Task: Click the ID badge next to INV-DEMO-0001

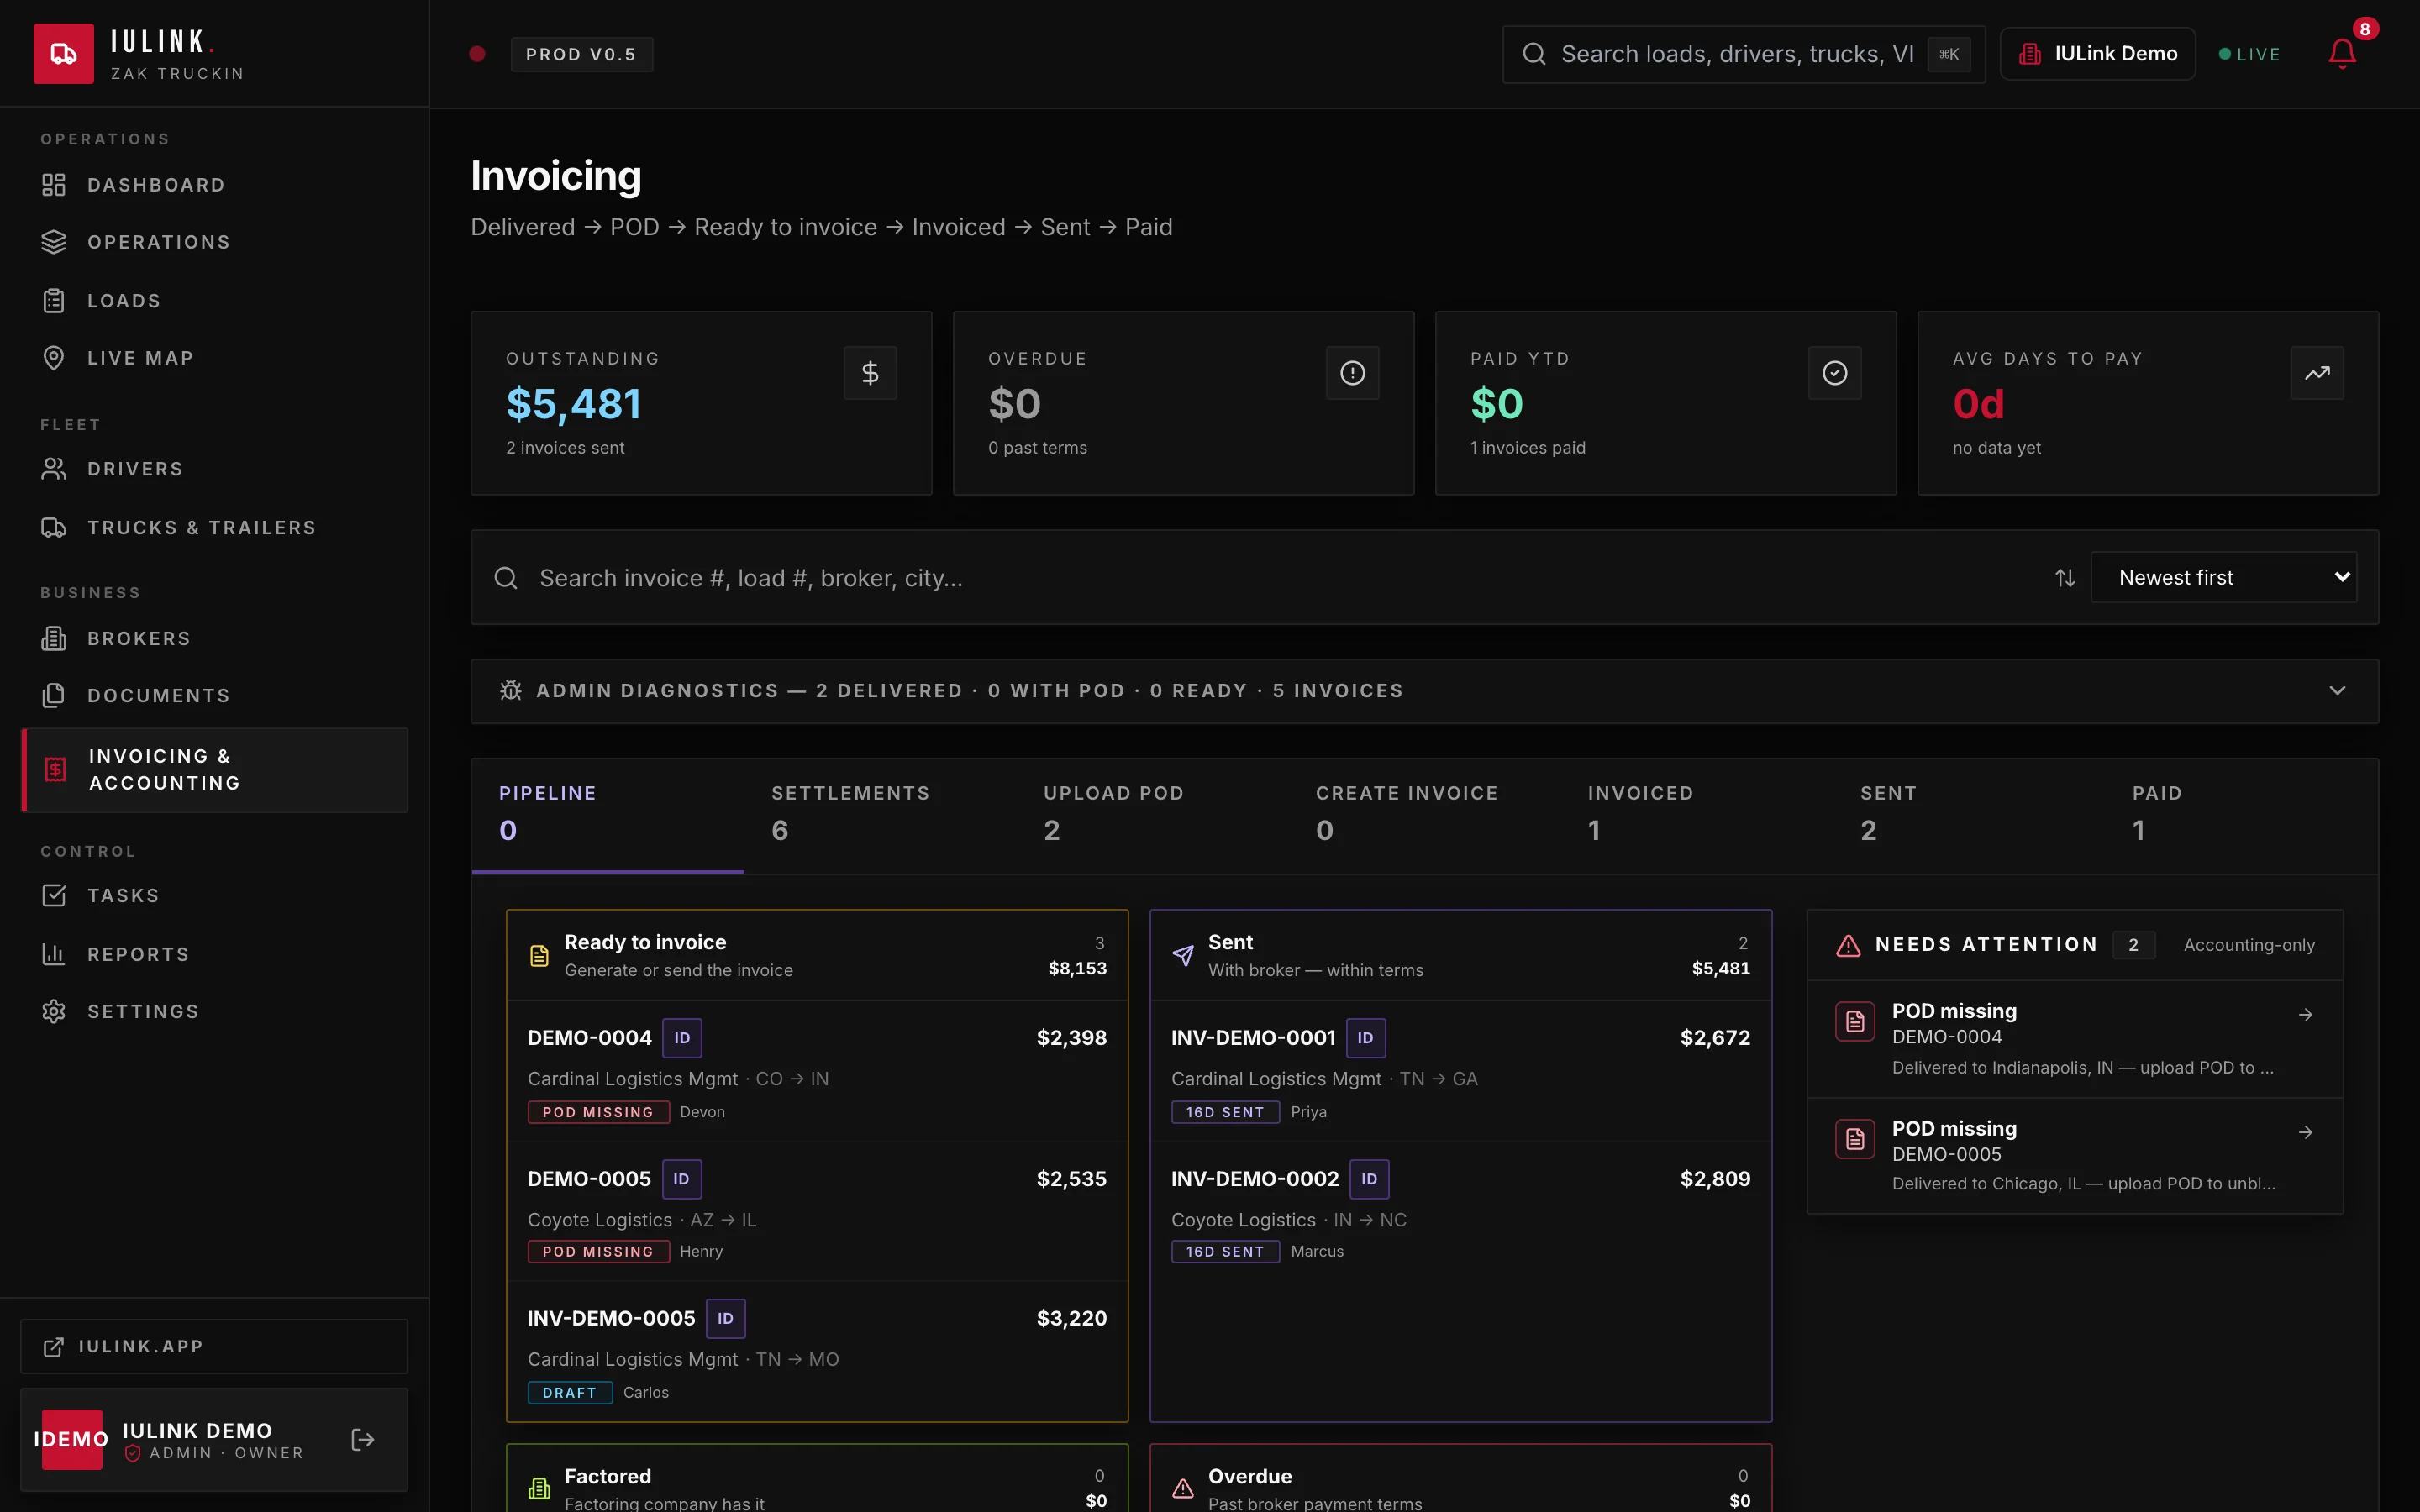Action: (x=1365, y=1038)
